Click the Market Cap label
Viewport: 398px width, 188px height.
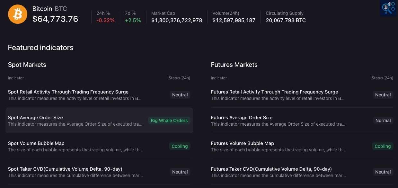(163, 13)
